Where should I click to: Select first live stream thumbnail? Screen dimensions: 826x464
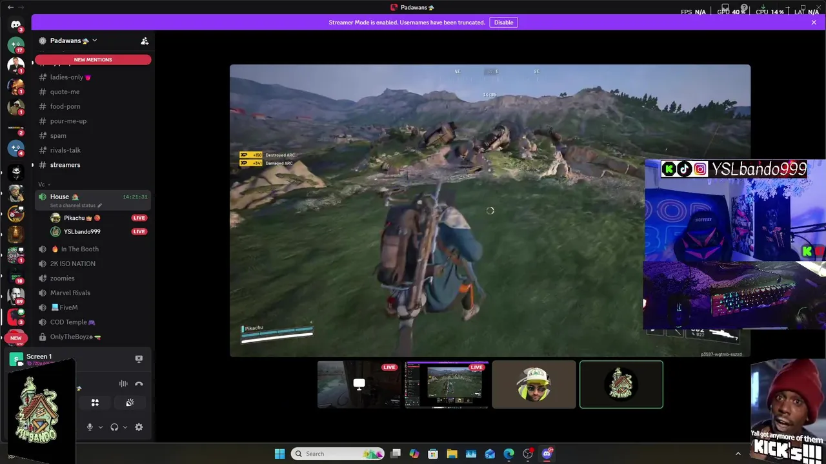[x=359, y=384]
